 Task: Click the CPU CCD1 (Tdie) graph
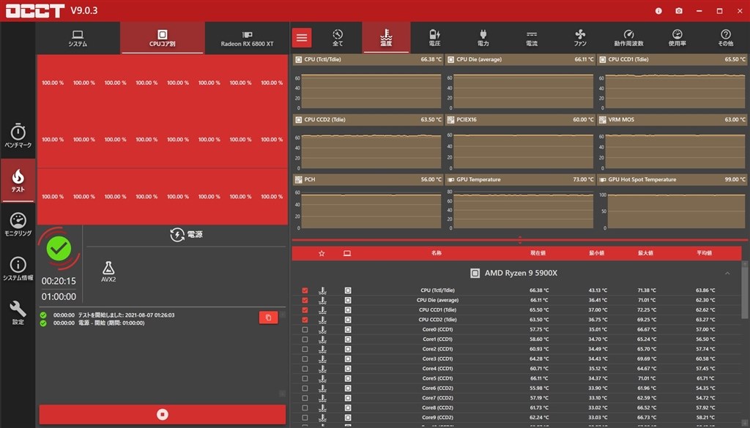click(x=672, y=83)
